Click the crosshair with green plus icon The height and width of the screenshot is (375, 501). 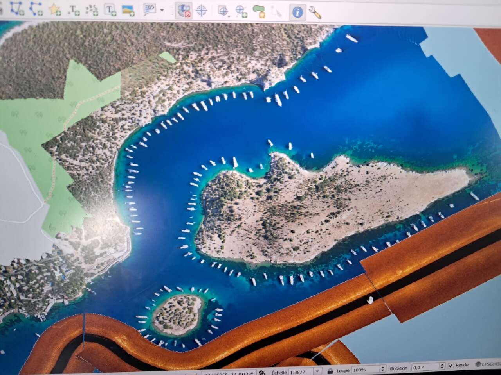[x=241, y=12]
